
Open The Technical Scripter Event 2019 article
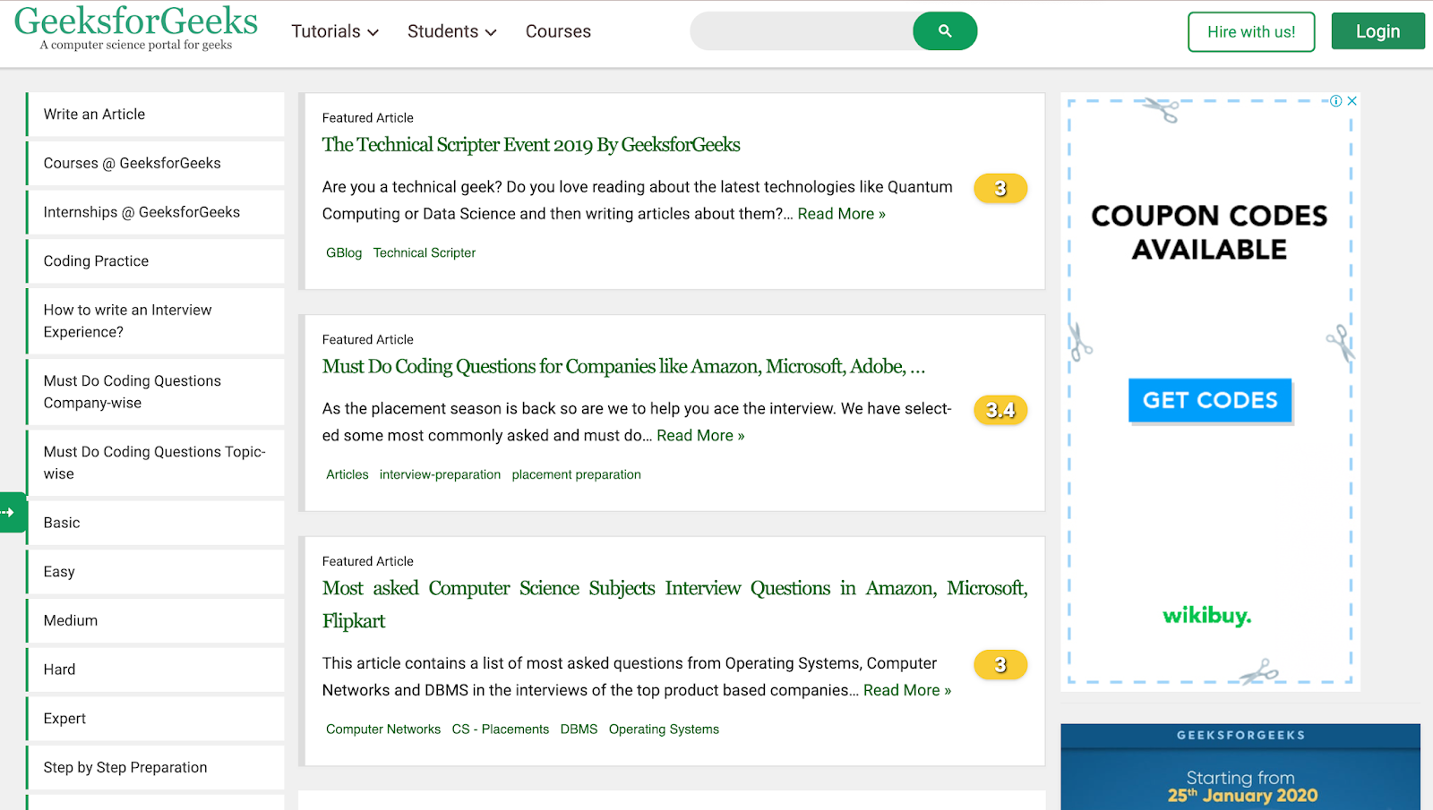point(531,145)
